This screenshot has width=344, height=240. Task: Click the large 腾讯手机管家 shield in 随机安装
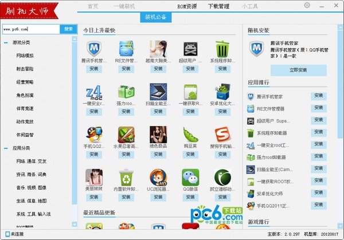coord(257,49)
